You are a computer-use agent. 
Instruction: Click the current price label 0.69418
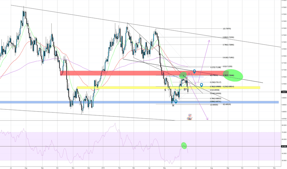284,92
